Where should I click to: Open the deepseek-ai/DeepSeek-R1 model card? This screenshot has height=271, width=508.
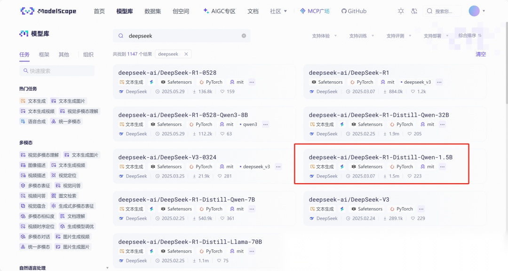(x=349, y=73)
